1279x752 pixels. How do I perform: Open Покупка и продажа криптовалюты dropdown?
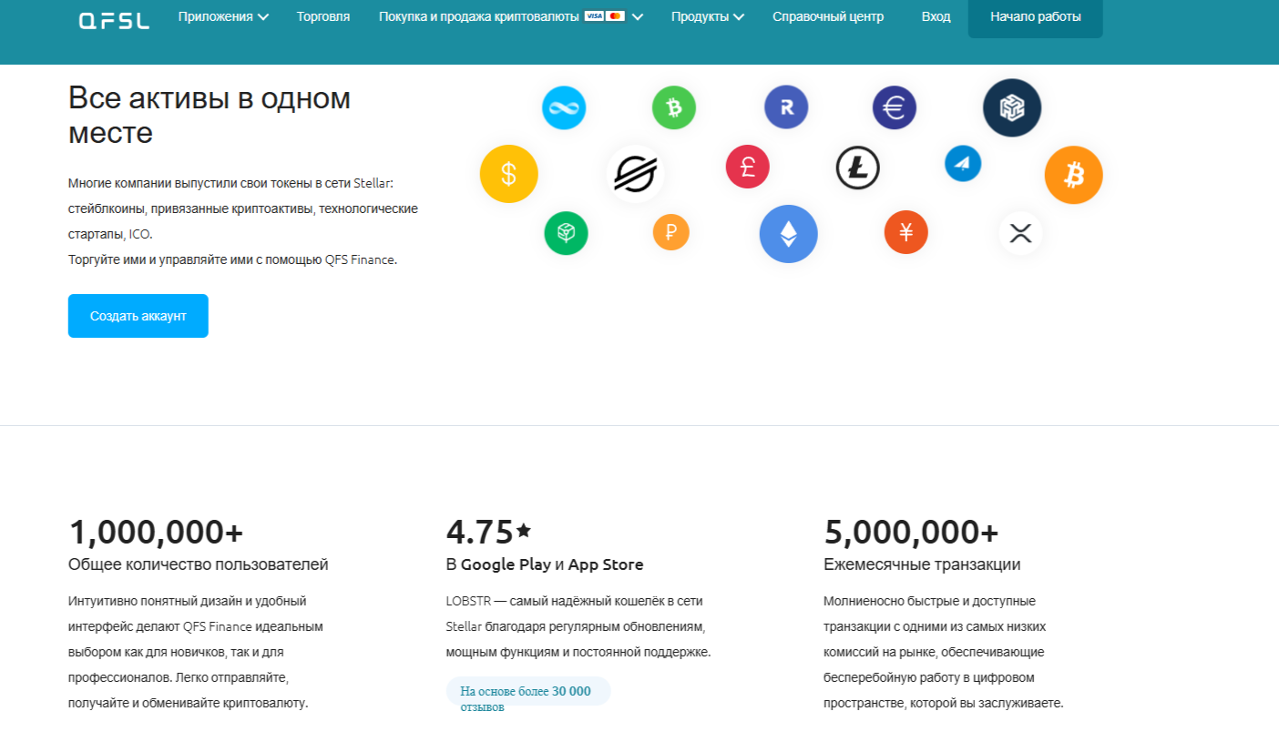point(511,16)
